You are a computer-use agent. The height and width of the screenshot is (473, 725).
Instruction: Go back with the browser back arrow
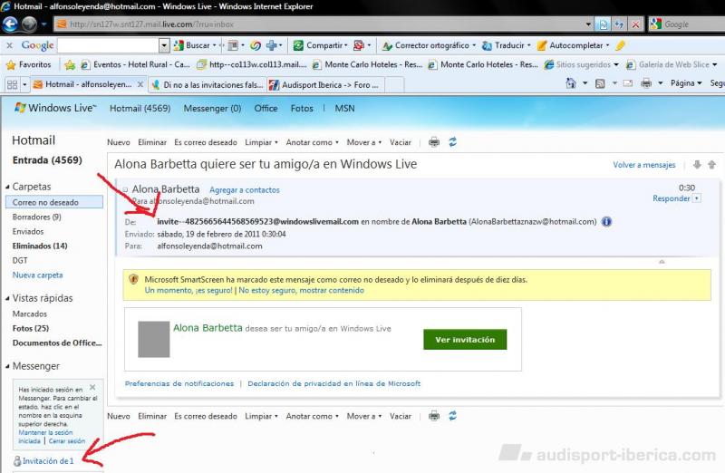click(10, 24)
